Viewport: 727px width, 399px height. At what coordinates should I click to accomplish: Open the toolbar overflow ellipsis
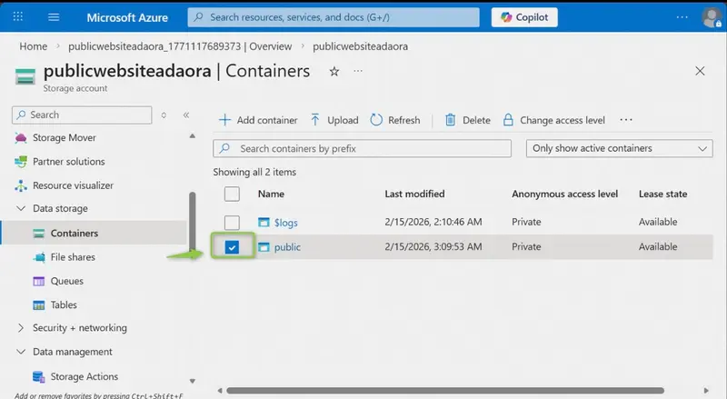coord(626,120)
